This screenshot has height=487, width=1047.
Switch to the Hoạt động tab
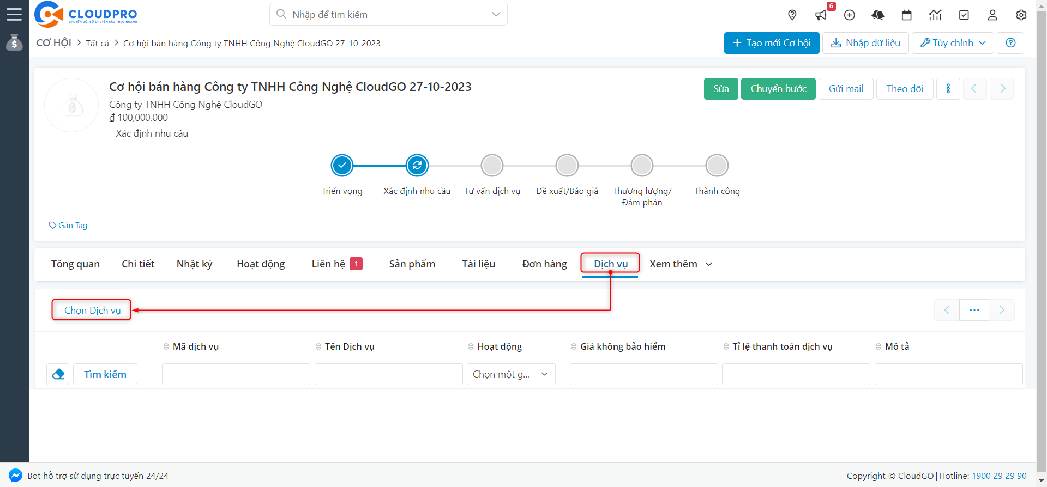261,264
